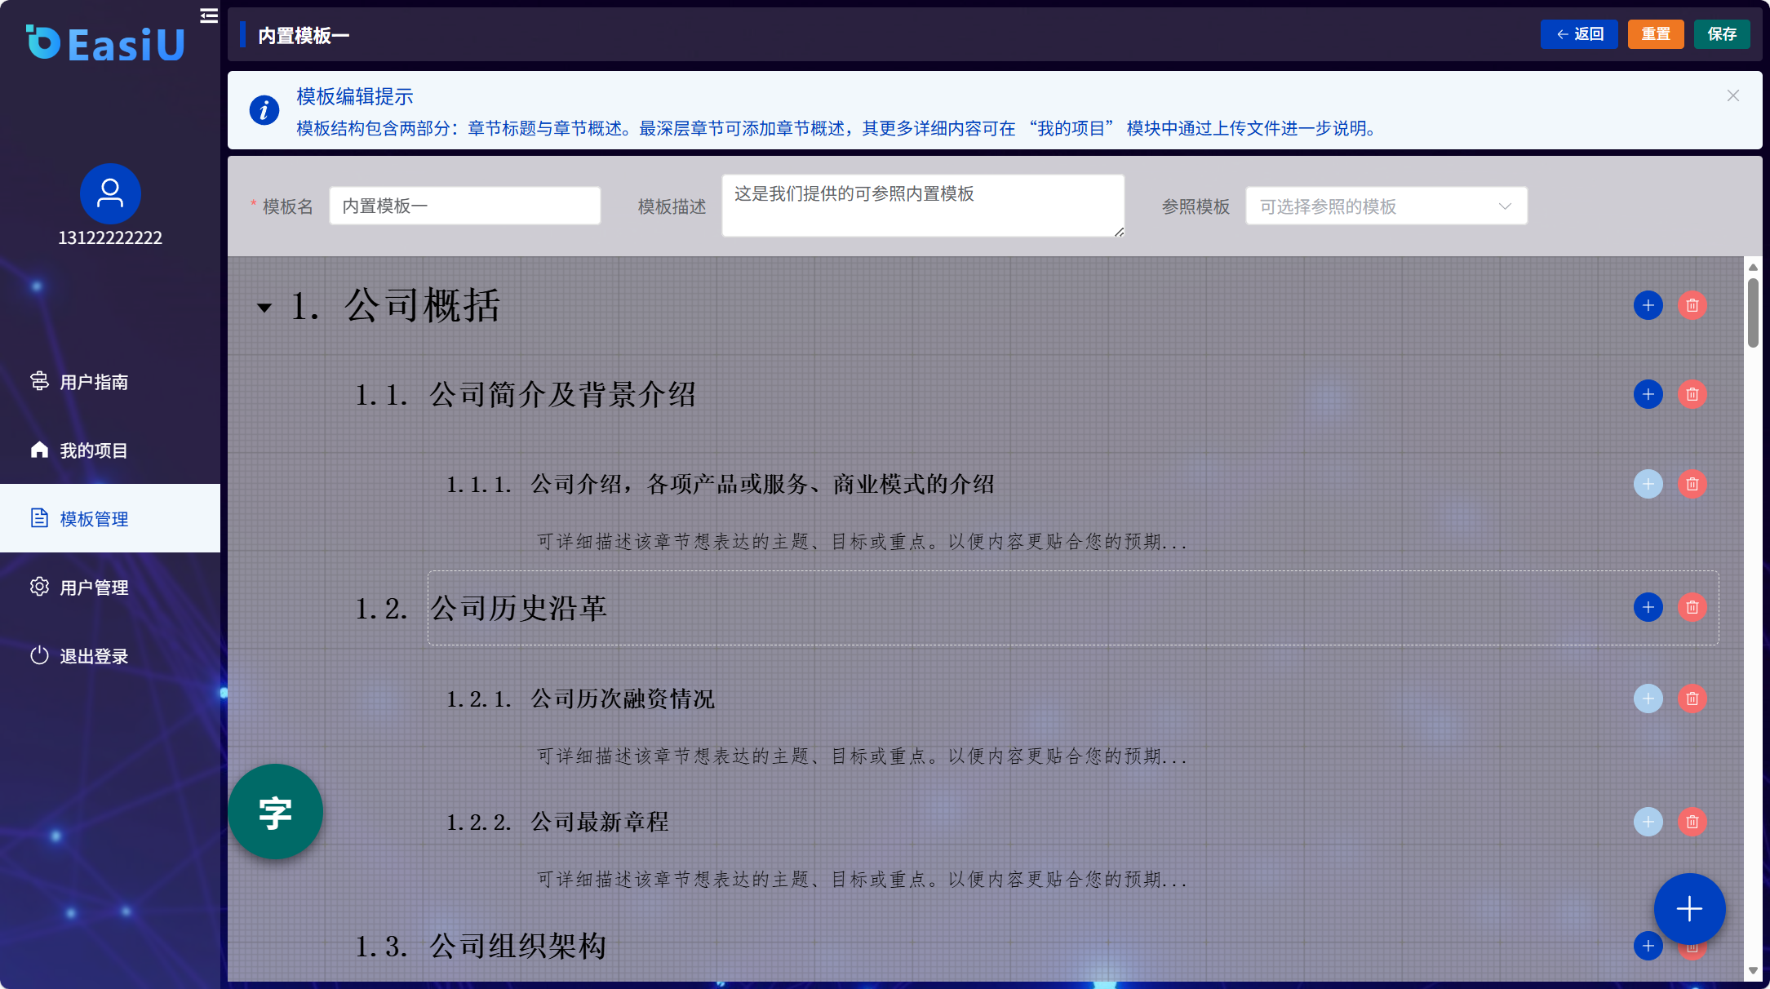The image size is (1770, 989).
Task: Open the 参照模板 dropdown
Action: pos(1386,206)
